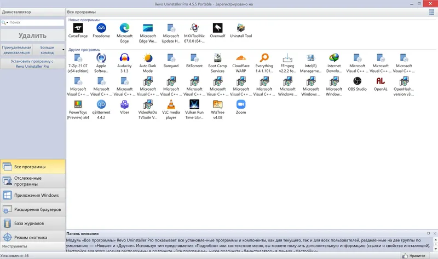
Task: Select the FFmpeg program icon
Action: coord(287,58)
